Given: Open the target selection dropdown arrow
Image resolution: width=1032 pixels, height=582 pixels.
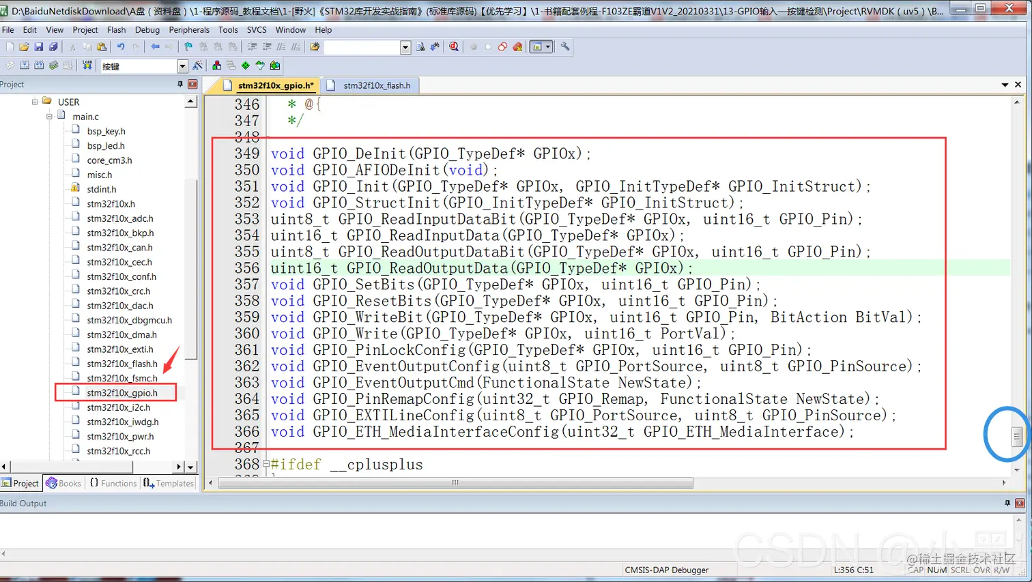Looking at the screenshot, I should pos(182,66).
